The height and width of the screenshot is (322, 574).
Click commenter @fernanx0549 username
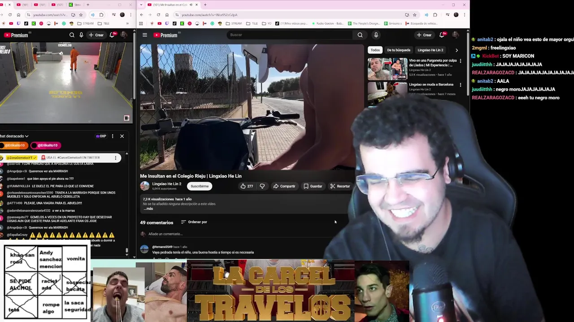click(162, 247)
